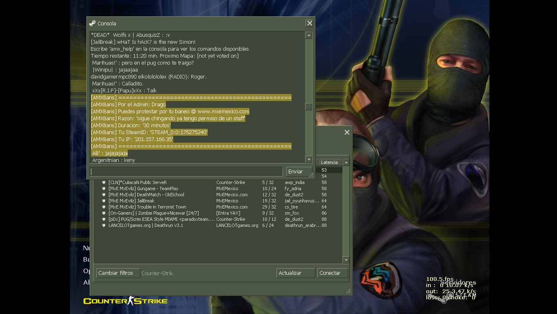The height and width of the screenshot is (314, 557).
Task: Click the shield icon of DeathMatch - OldSchool server
Action: point(104,195)
